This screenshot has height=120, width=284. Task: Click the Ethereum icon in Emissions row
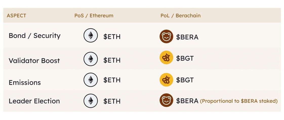(90, 80)
